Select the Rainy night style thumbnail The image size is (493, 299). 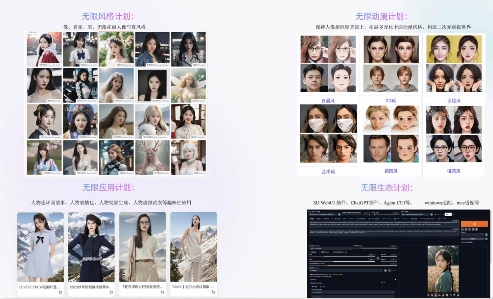tap(189, 49)
